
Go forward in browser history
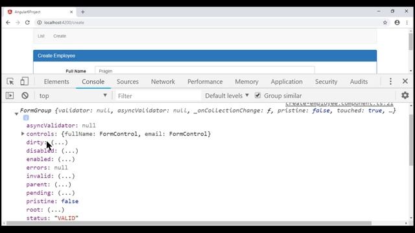[x=18, y=23]
